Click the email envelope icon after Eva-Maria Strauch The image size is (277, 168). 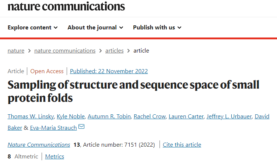point(81,126)
